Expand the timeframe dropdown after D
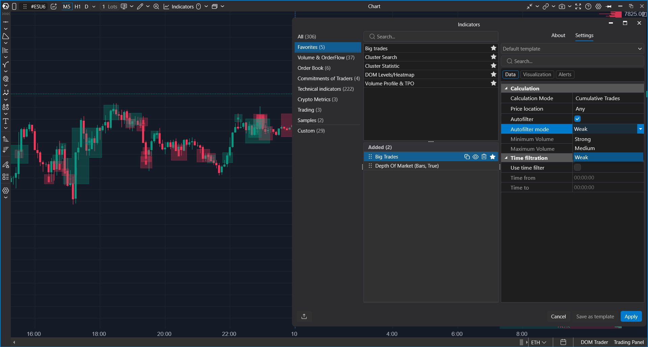This screenshot has height=347, width=648. [94, 6]
